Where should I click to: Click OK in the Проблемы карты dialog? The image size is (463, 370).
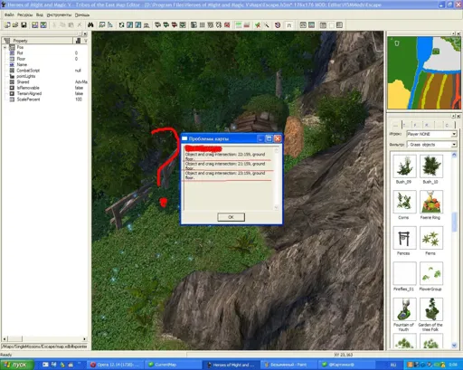pyautogui.click(x=231, y=217)
